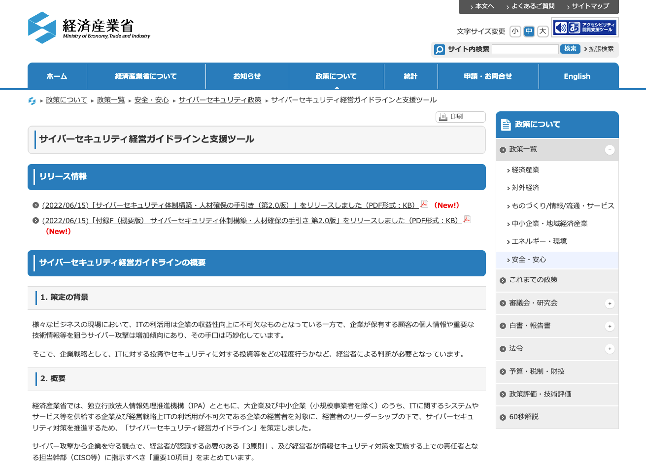Screen dimensions: 646x465
Task: Click the 検索 search button
Action: pyautogui.click(x=570, y=49)
